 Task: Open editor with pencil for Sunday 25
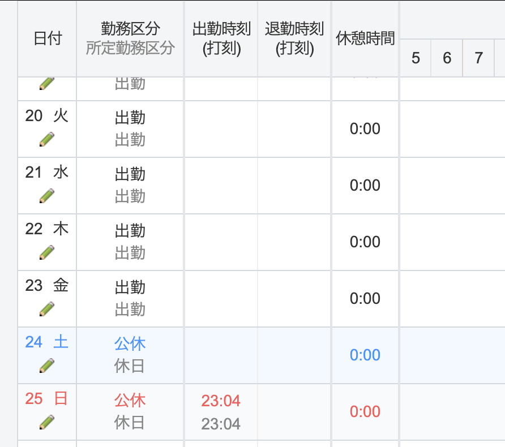[47, 422]
